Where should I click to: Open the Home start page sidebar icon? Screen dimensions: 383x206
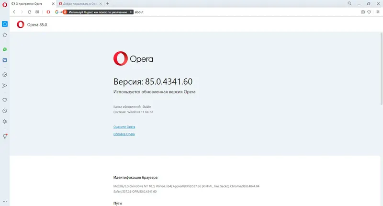point(5,24)
